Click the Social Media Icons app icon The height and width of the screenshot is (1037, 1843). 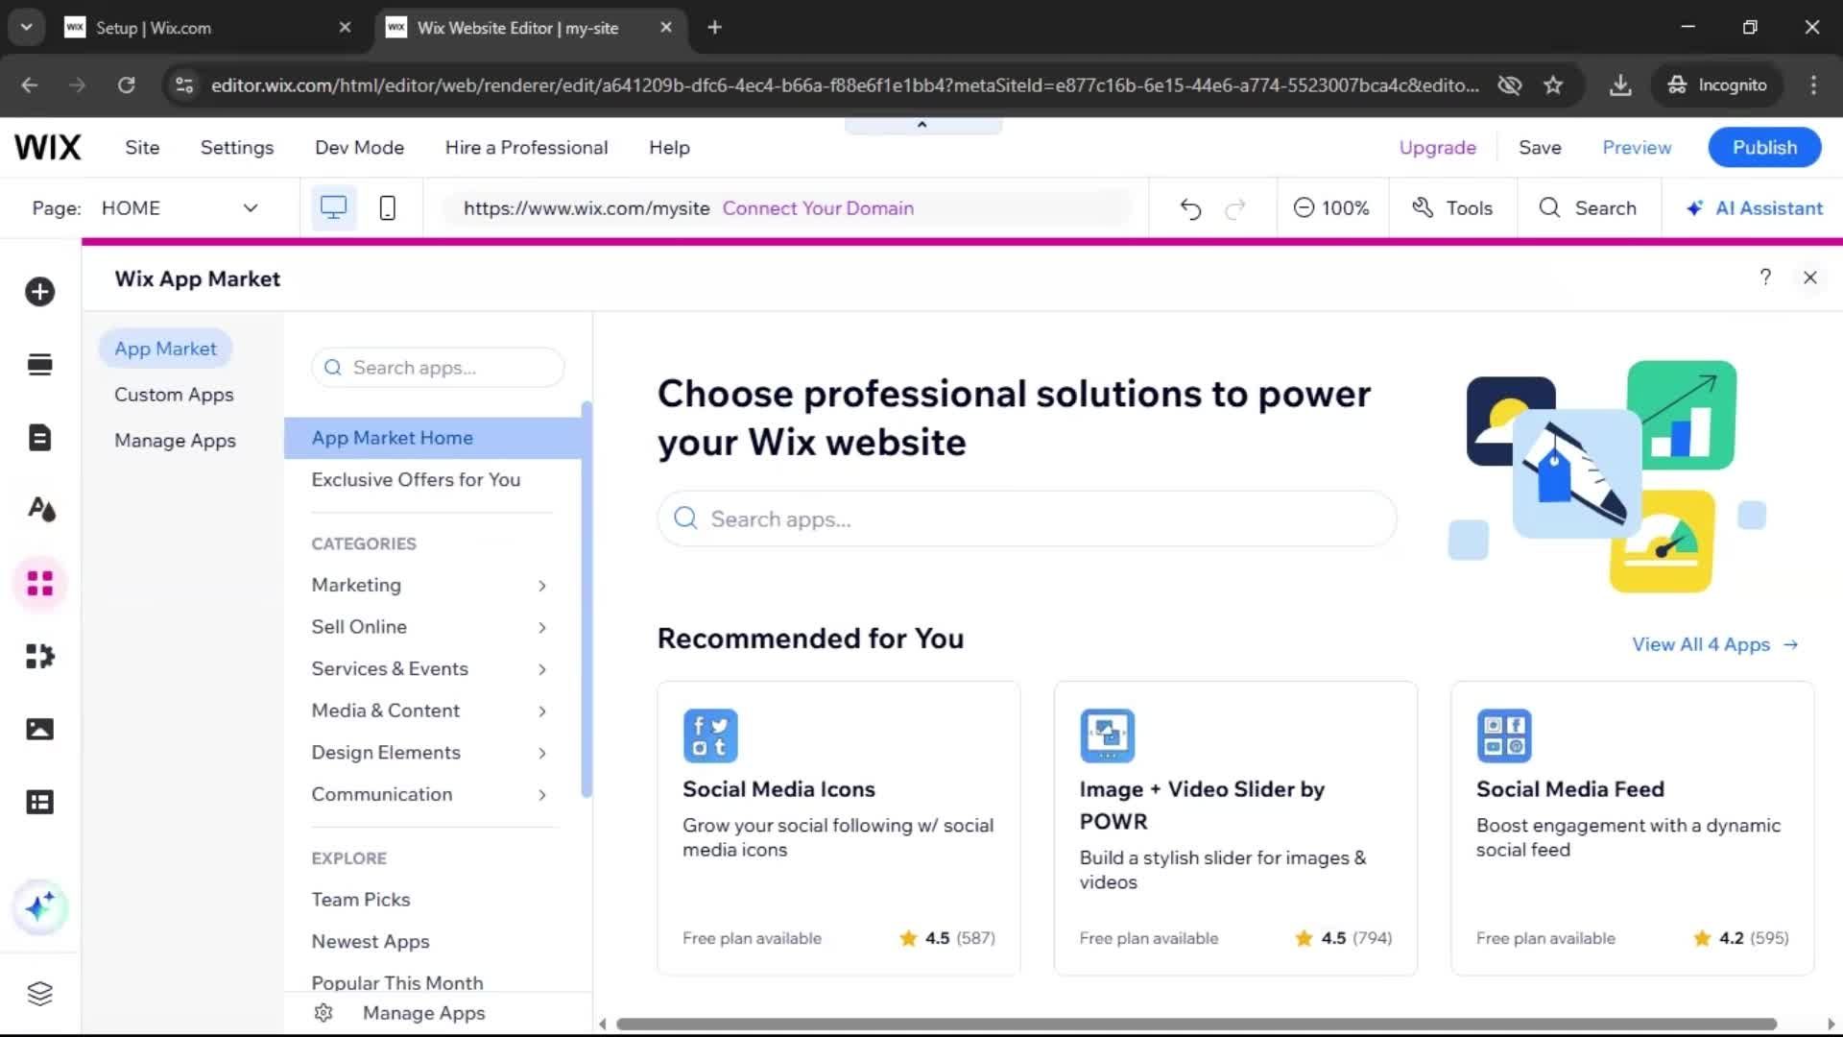(x=710, y=736)
